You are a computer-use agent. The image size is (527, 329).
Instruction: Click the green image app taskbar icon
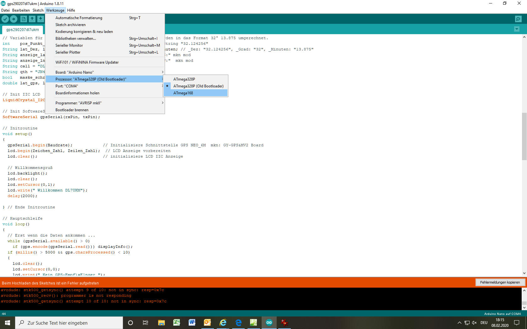click(x=253, y=323)
